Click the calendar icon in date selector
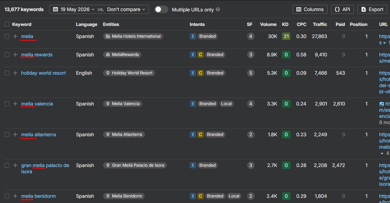 click(56, 9)
